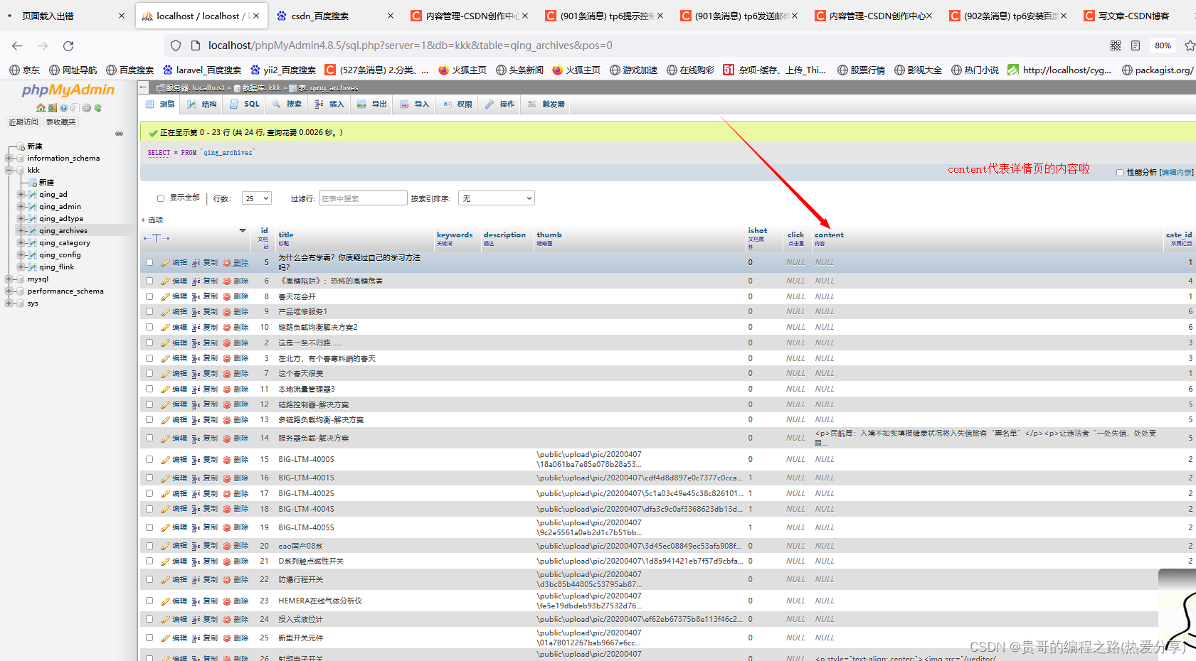This screenshot has height=661, width=1196.
Task: Click the 编辑内嵌 edit inline link
Action: coord(1177,173)
